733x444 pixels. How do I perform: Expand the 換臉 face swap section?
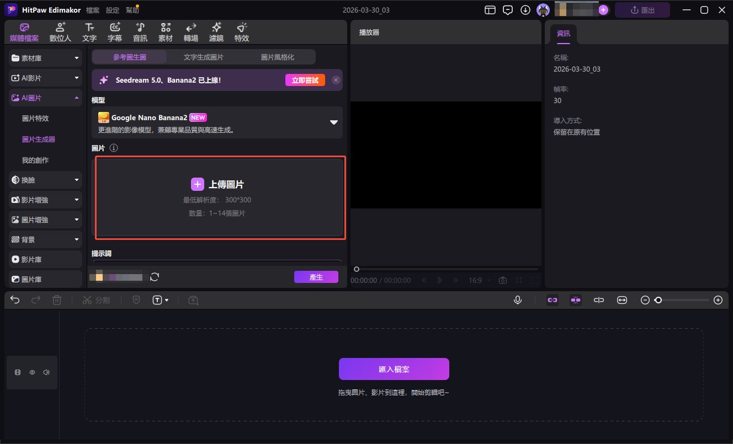45,179
